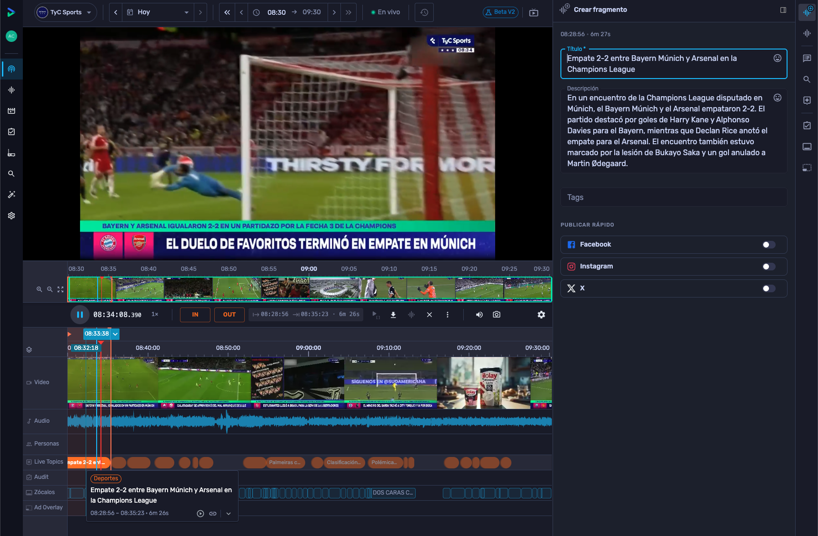This screenshot has width=818, height=536.
Task: Expand the fragment card chevron
Action: pyautogui.click(x=229, y=514)
